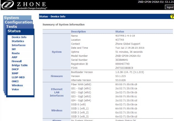Open the Device Info link
This screenshot has height=121, width=174.
click(19, 37)
